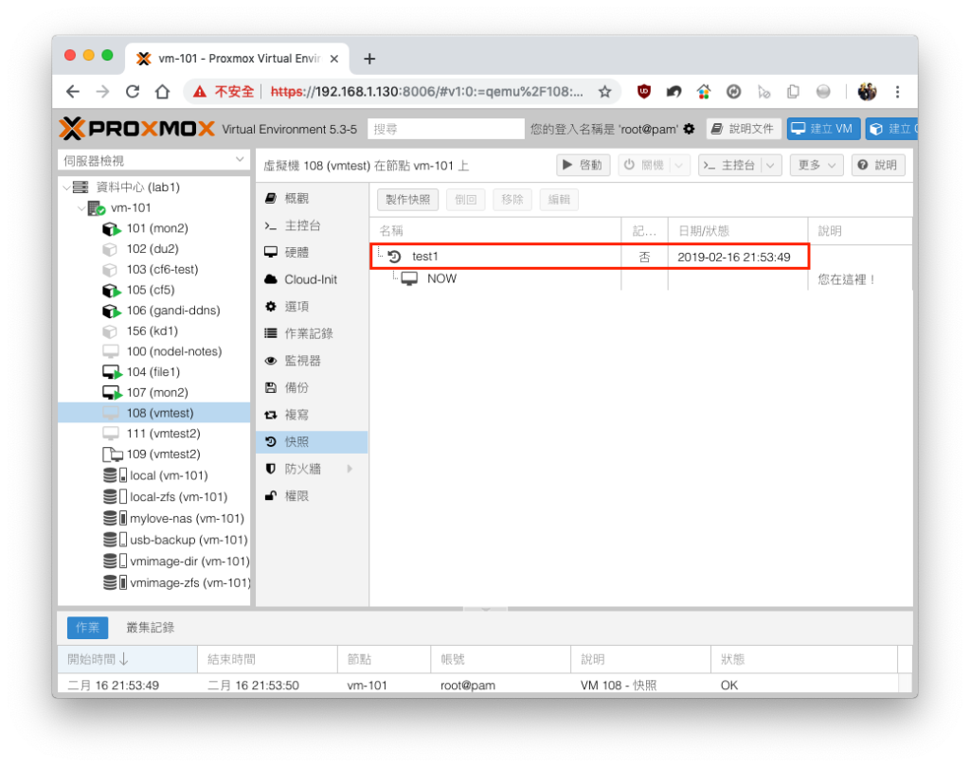Click the mylove-nas storage icon
The height and width of the screenshot is (767, 970).
(115, 518)
